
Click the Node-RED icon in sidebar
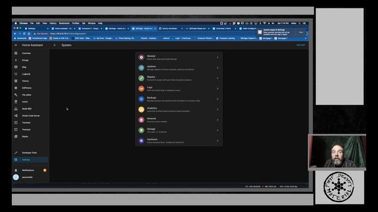coord(16,108)
